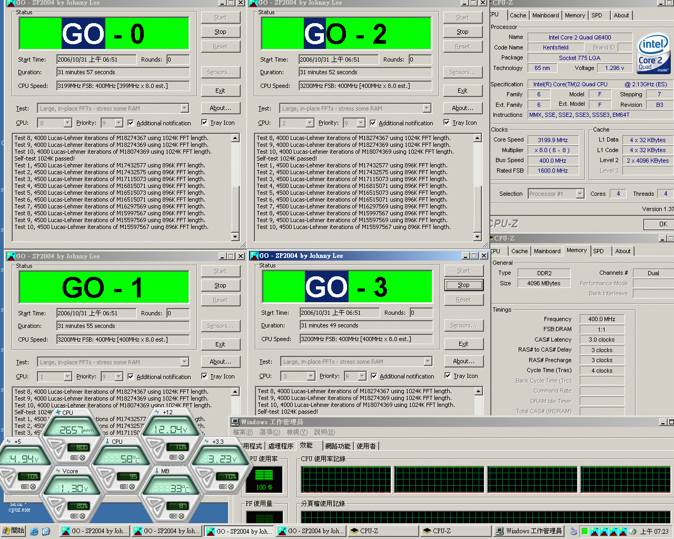Open settings icon on MB temperature widget

(x=173, y=516)
